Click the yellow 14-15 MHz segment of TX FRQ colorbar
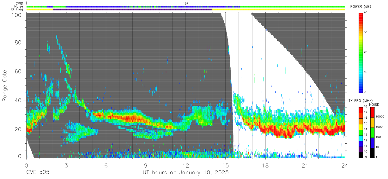 click(x=361, y=127)
